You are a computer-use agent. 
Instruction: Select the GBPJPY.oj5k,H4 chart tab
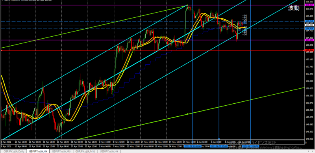[38, 151]
